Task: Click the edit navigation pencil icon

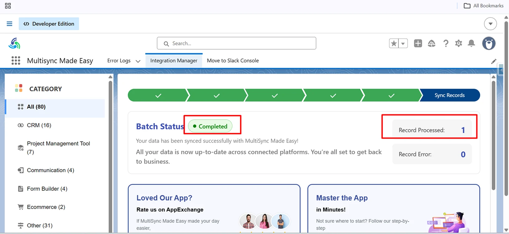Action: [x=493, y=62]
